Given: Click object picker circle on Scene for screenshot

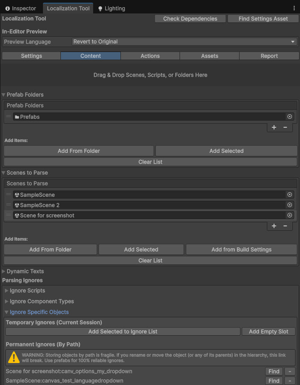Looking at the screenshot, I should tap(290, 215).
